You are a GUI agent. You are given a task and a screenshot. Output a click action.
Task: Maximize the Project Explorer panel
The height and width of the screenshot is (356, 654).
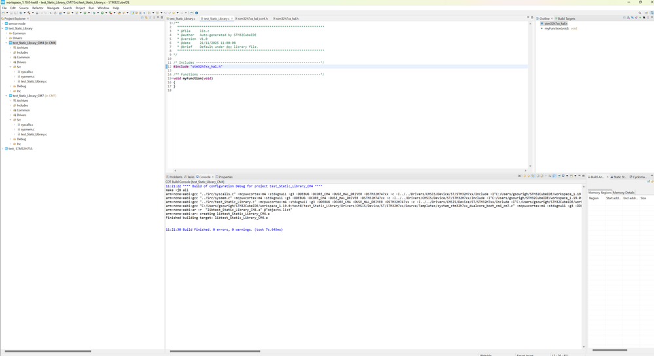162,18
